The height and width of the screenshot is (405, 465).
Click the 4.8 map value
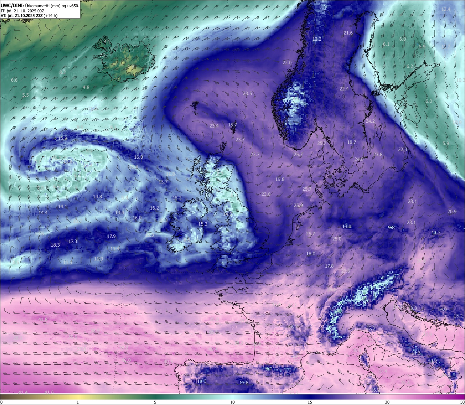[x=86, y=88]
